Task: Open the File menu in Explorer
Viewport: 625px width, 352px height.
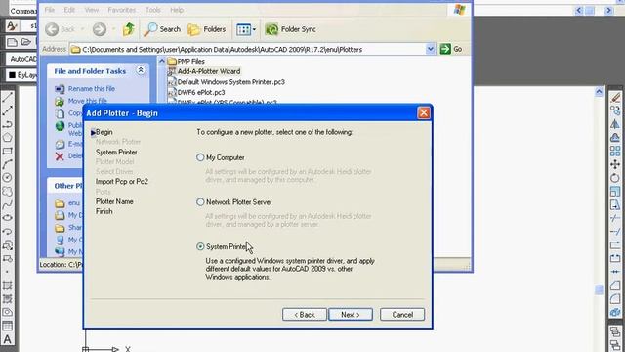Action: pyautogui.click(x=50, y=10)
